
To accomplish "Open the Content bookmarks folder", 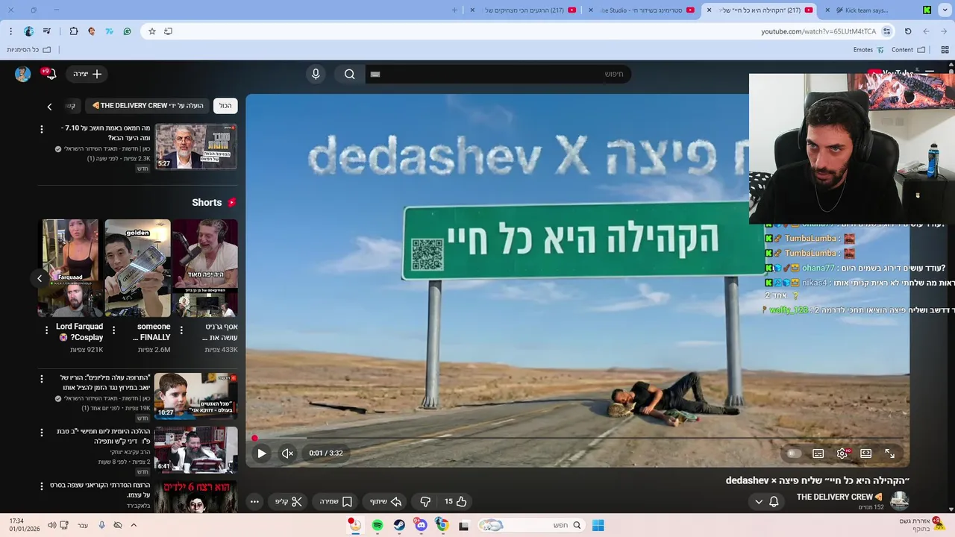I will tap(908, 50).
